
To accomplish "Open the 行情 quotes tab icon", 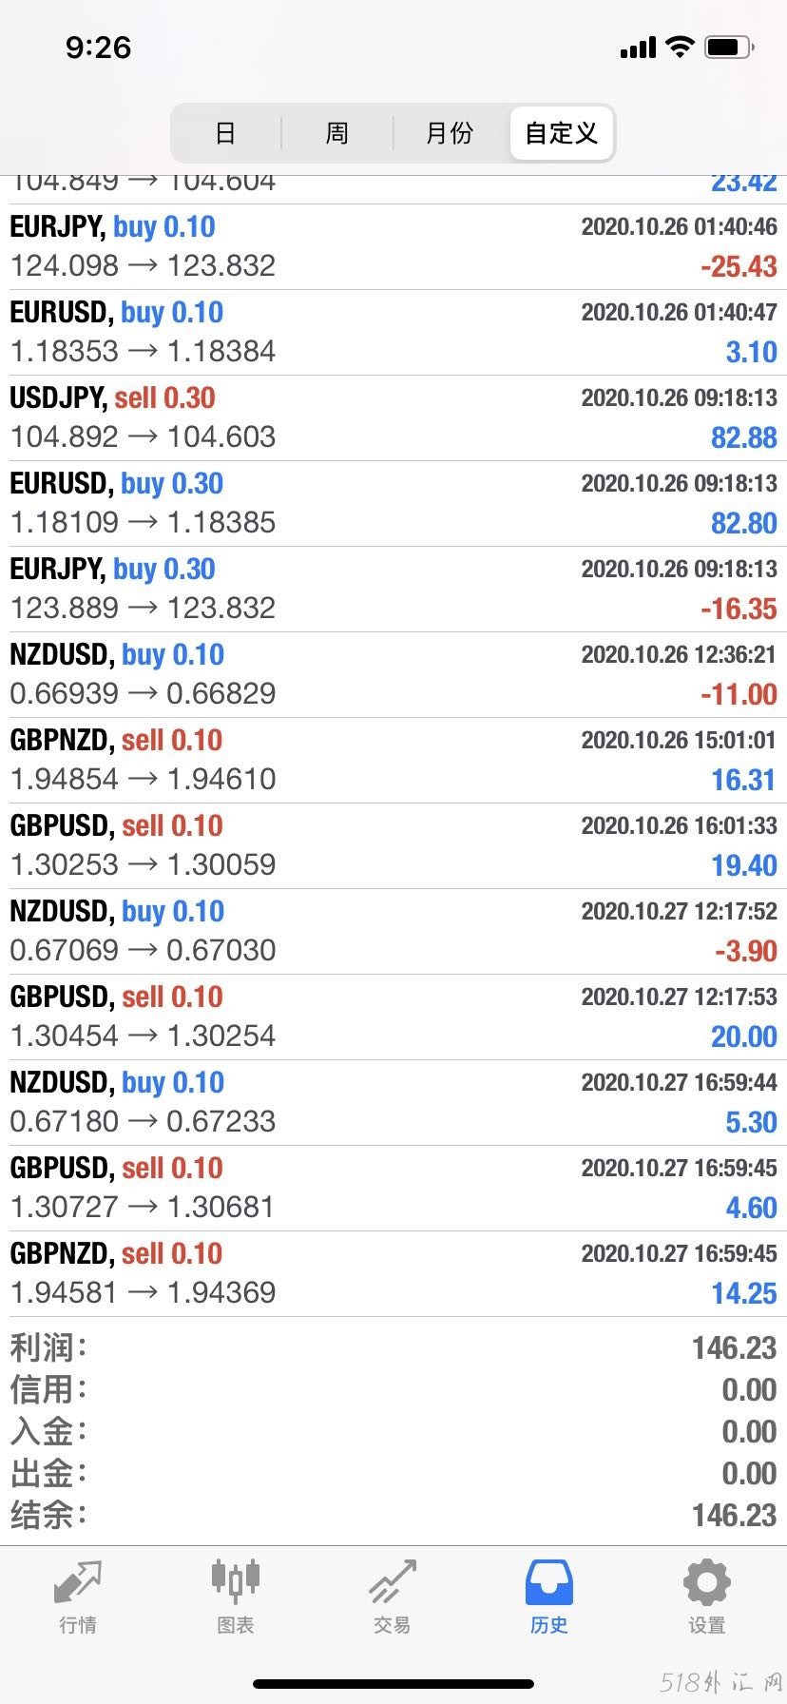I will [x=78, y=1582].
